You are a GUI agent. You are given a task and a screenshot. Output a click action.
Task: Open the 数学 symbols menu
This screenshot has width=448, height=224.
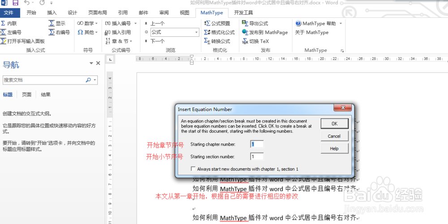click(87, 23)
